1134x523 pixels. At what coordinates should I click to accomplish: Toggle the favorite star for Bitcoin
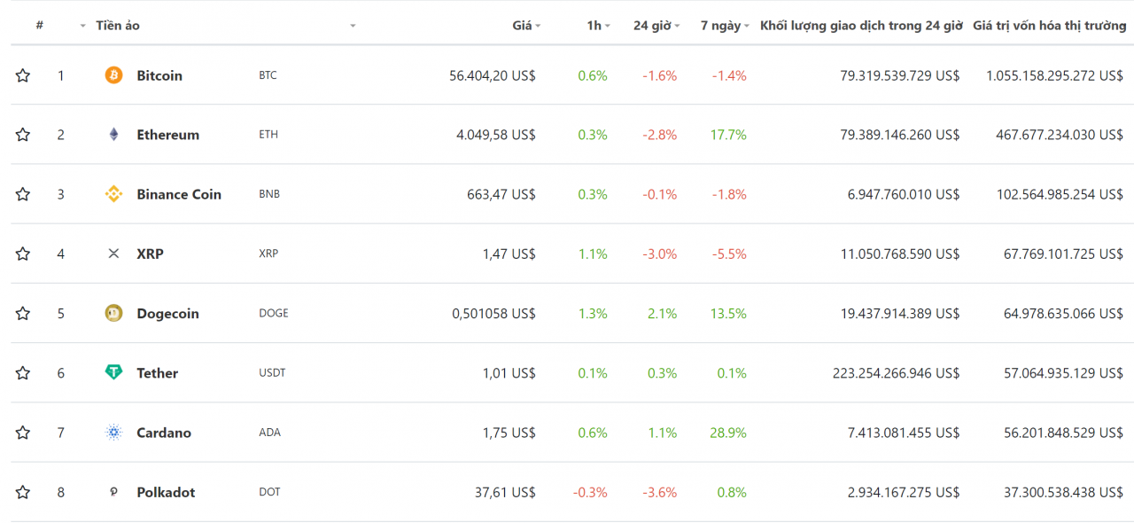pyautogui.click(x=23, y=75)
